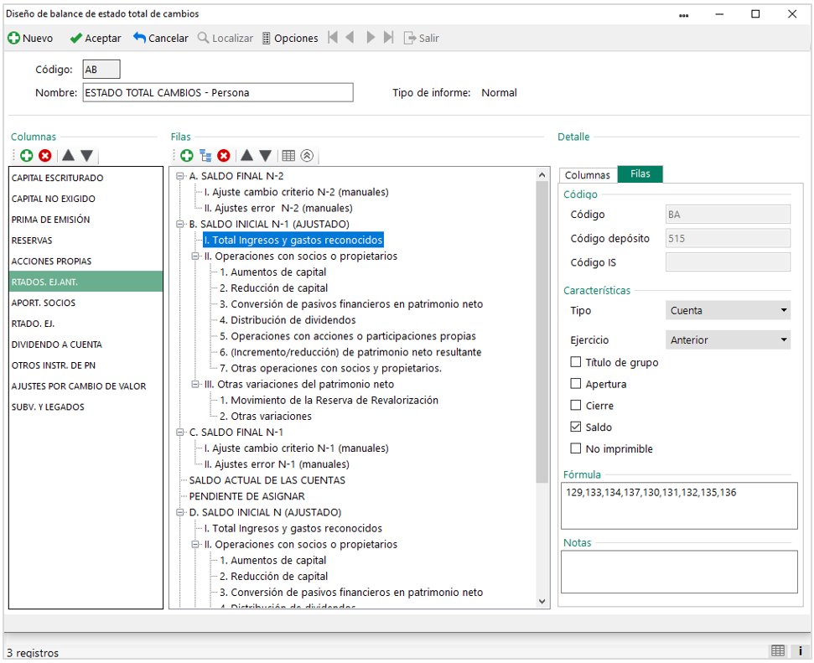Move column up with triangle icon

[x=68, y=155]
